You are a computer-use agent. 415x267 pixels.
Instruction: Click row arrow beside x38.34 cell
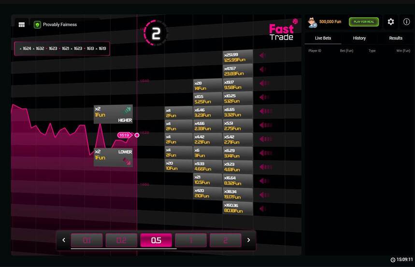point(264,195)
